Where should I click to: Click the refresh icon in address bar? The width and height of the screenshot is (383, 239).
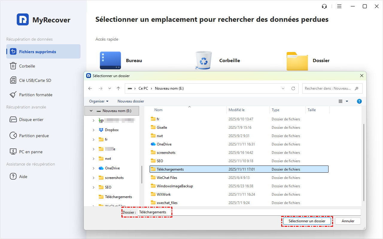coord(293,88)
